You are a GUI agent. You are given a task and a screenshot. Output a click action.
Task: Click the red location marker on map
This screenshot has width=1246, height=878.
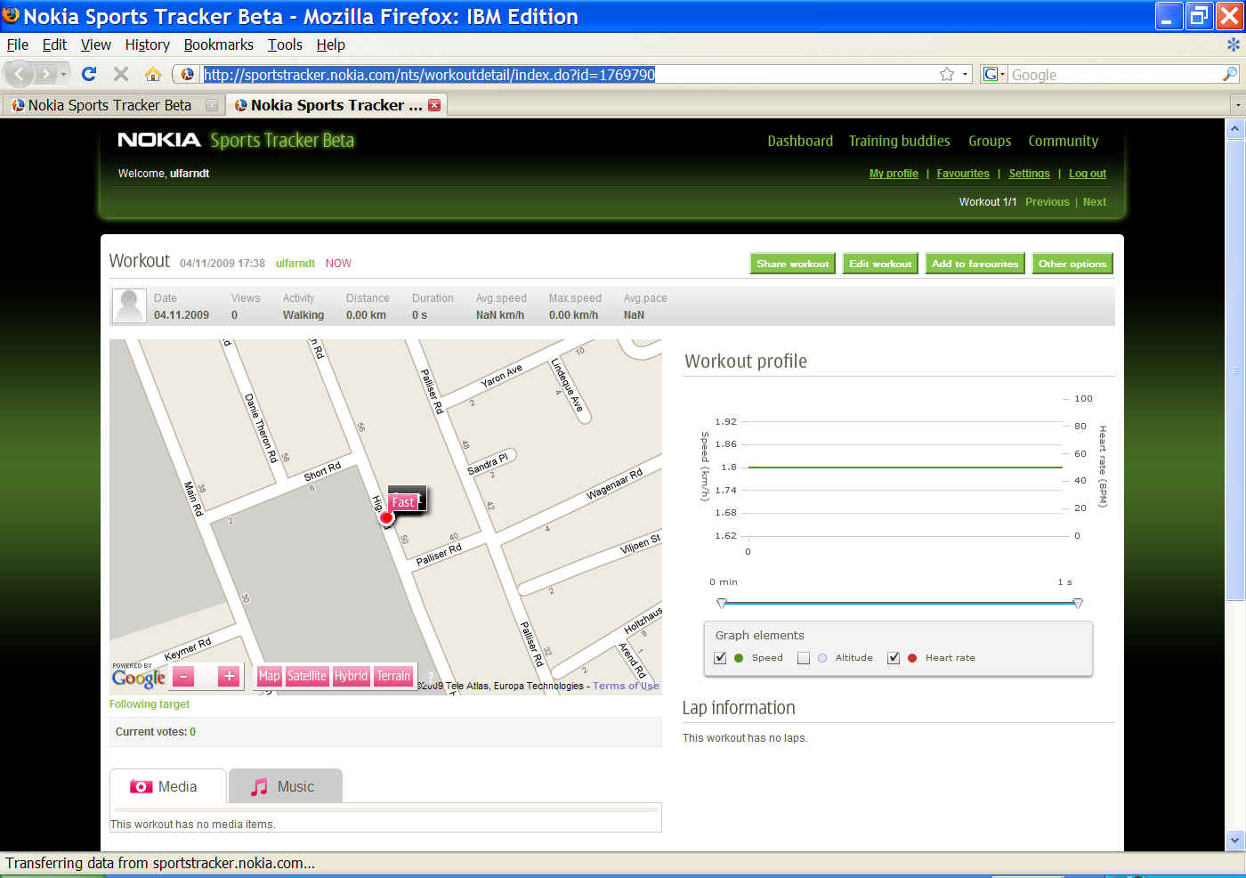click(386, 517)
